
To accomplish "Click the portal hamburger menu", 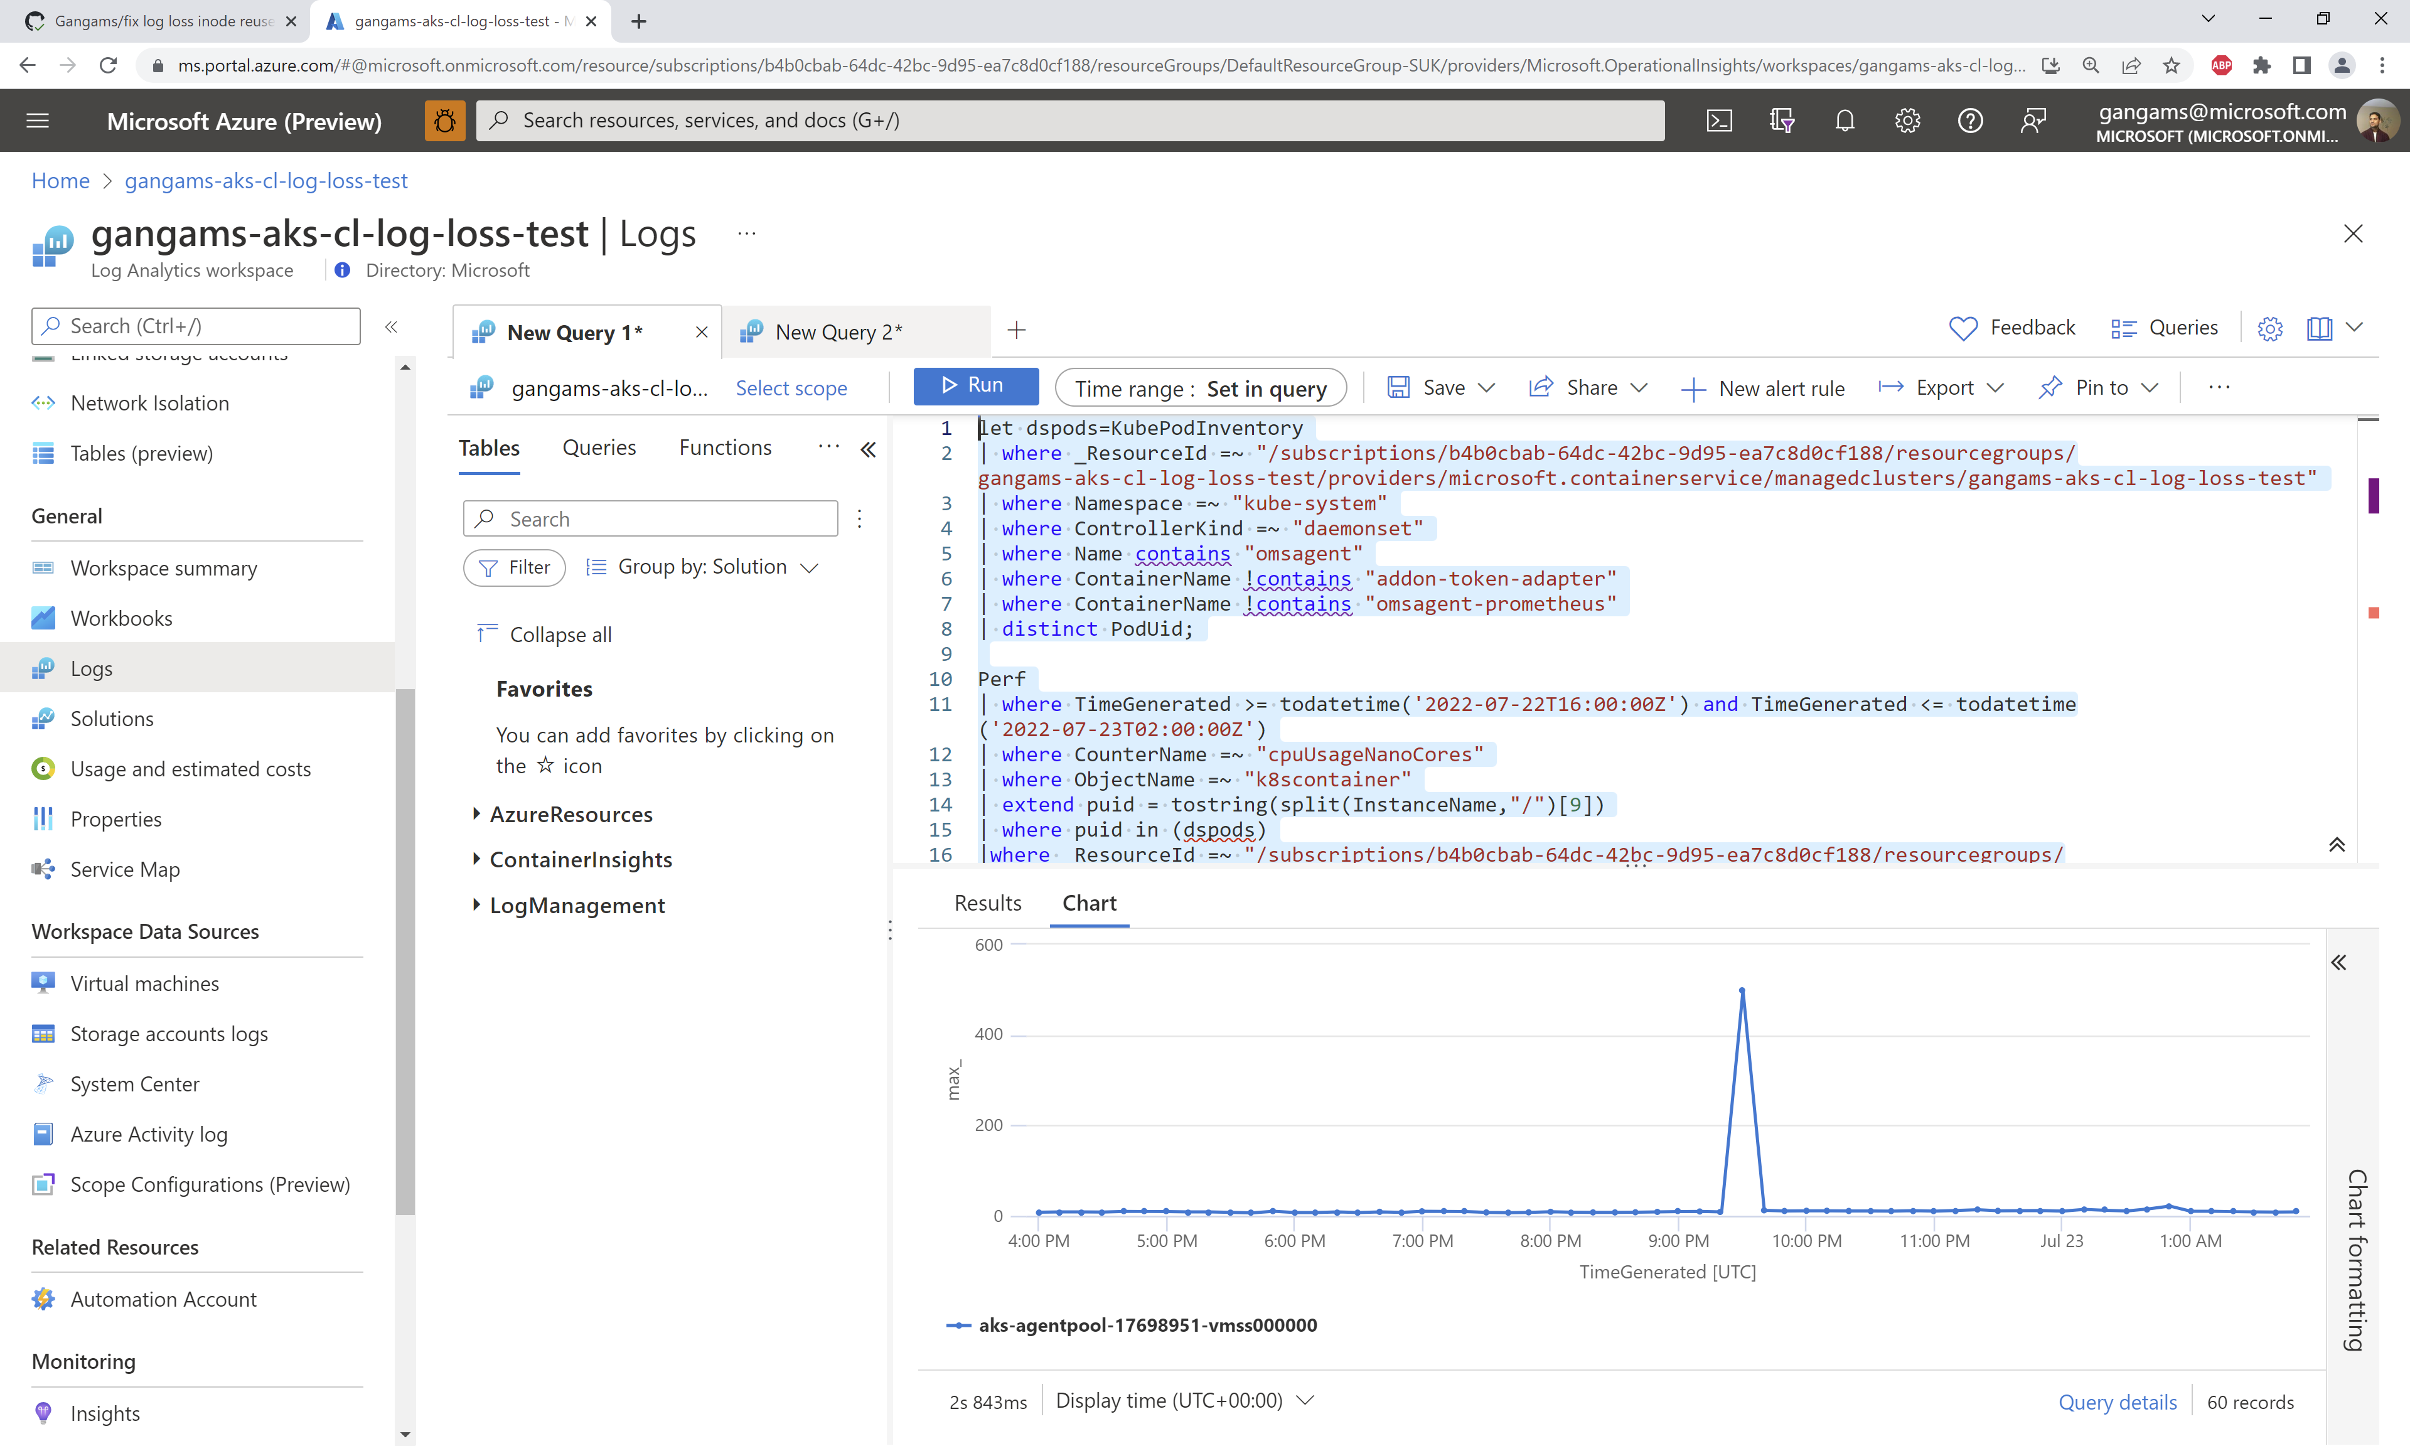I will (38, 121).
